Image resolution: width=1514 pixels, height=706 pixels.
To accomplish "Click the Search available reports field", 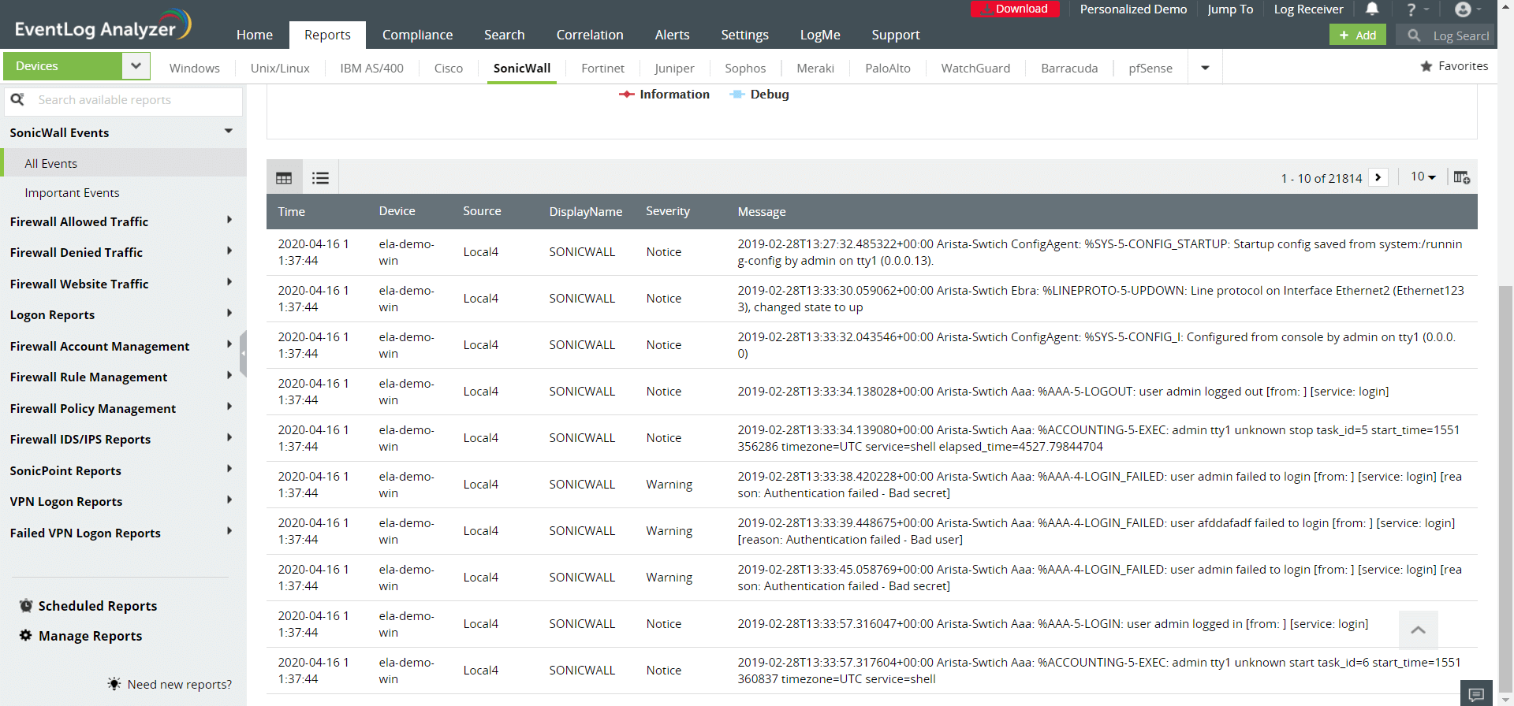I will tap(124, 100).
